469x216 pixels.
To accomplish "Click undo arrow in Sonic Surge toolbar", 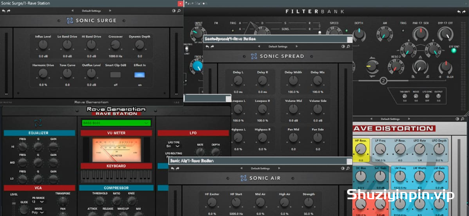I will tap(3, 11).
